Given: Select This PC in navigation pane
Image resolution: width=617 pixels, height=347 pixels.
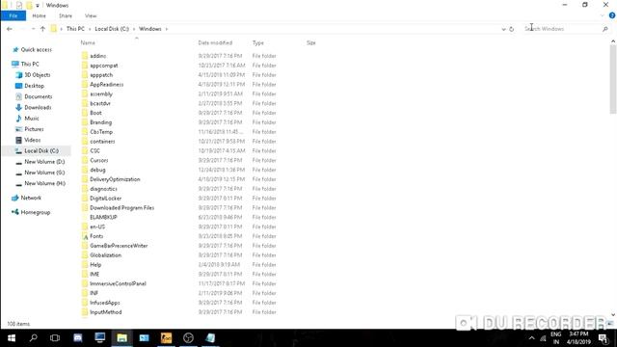Looking at the screenshot, I should [x=30, y=64].
